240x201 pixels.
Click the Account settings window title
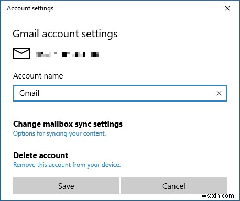[x=30, y=8]
